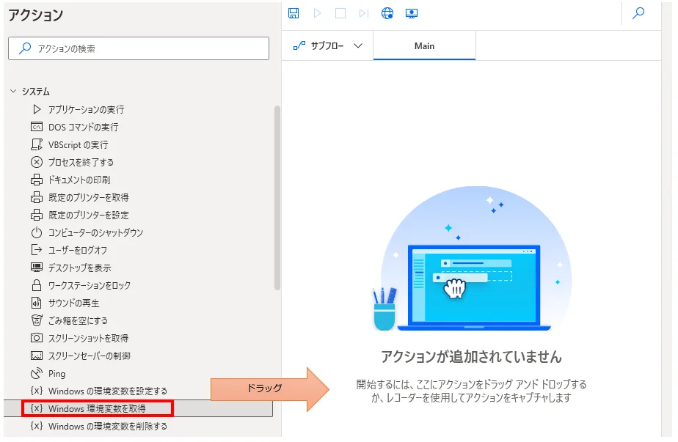Screen dimensions: 678x442
Task: Click the Run next action icon
Action: [363, 13]
